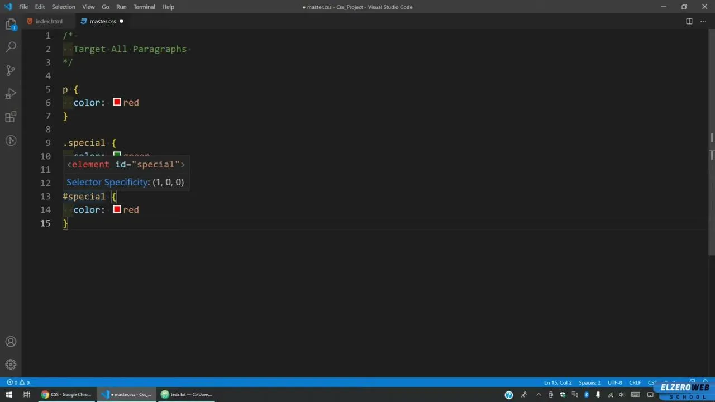Open the Terminal menu
This screenshot has height=402, width=715.
coord(144,7)
